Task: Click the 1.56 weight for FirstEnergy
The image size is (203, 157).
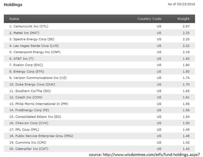Action: pyautogui.click(x=186, y=110)
